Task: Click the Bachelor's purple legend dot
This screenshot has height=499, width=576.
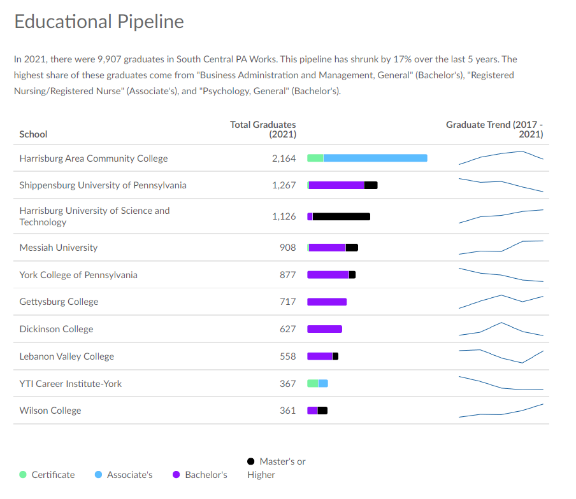Action: tap(176, 474)
